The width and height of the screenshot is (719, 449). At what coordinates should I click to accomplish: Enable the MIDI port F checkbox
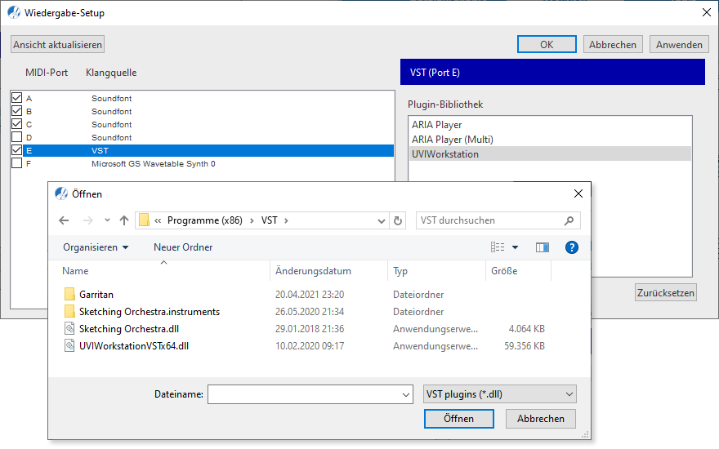point(17,164)
